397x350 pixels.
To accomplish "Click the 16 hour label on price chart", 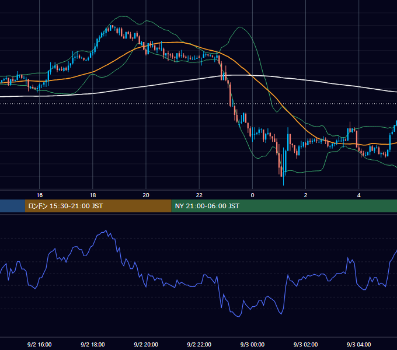I will point(40,195).
